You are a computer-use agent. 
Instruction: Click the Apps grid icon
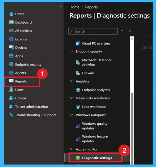click(x=11, y=56)
